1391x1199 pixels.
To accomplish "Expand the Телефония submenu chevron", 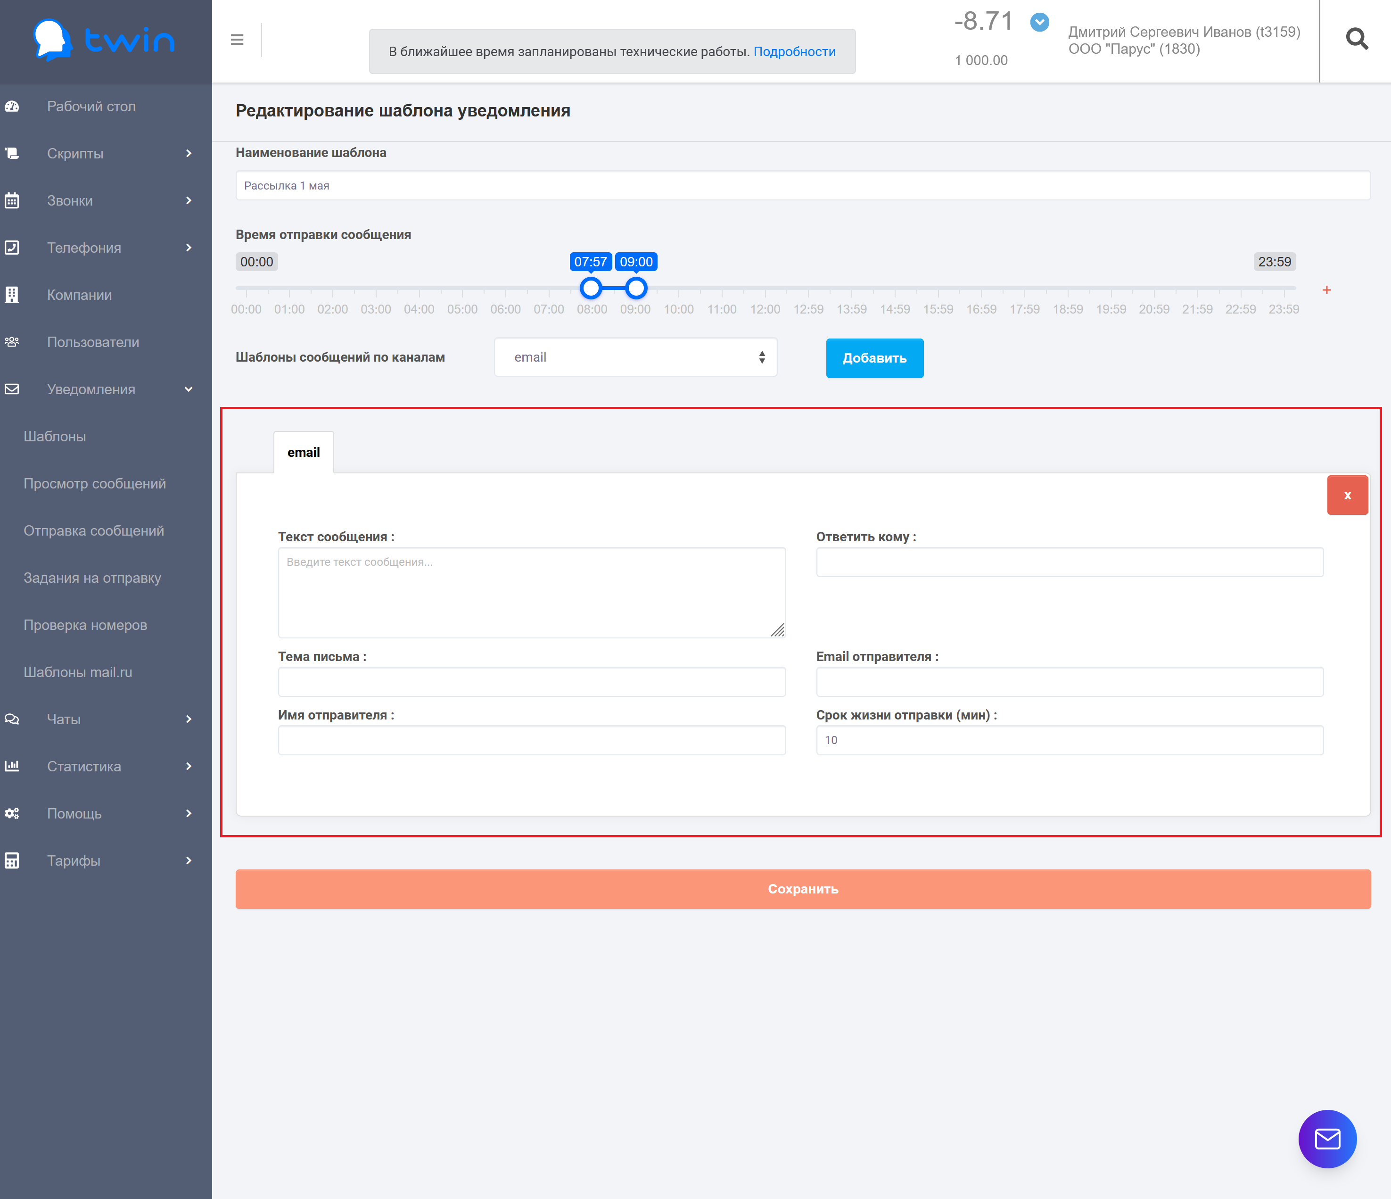I will point(189,248).
